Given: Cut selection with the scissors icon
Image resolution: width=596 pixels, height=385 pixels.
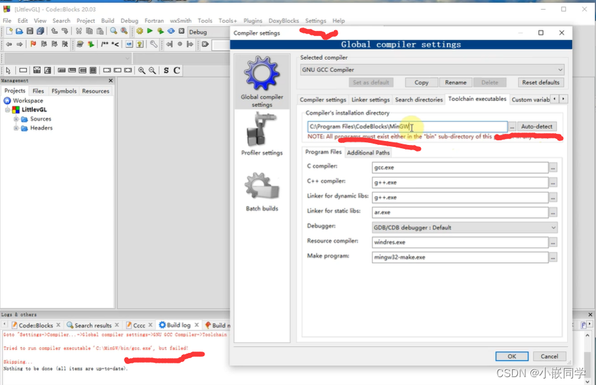Looking at the screenshot, I should (79, 31).
